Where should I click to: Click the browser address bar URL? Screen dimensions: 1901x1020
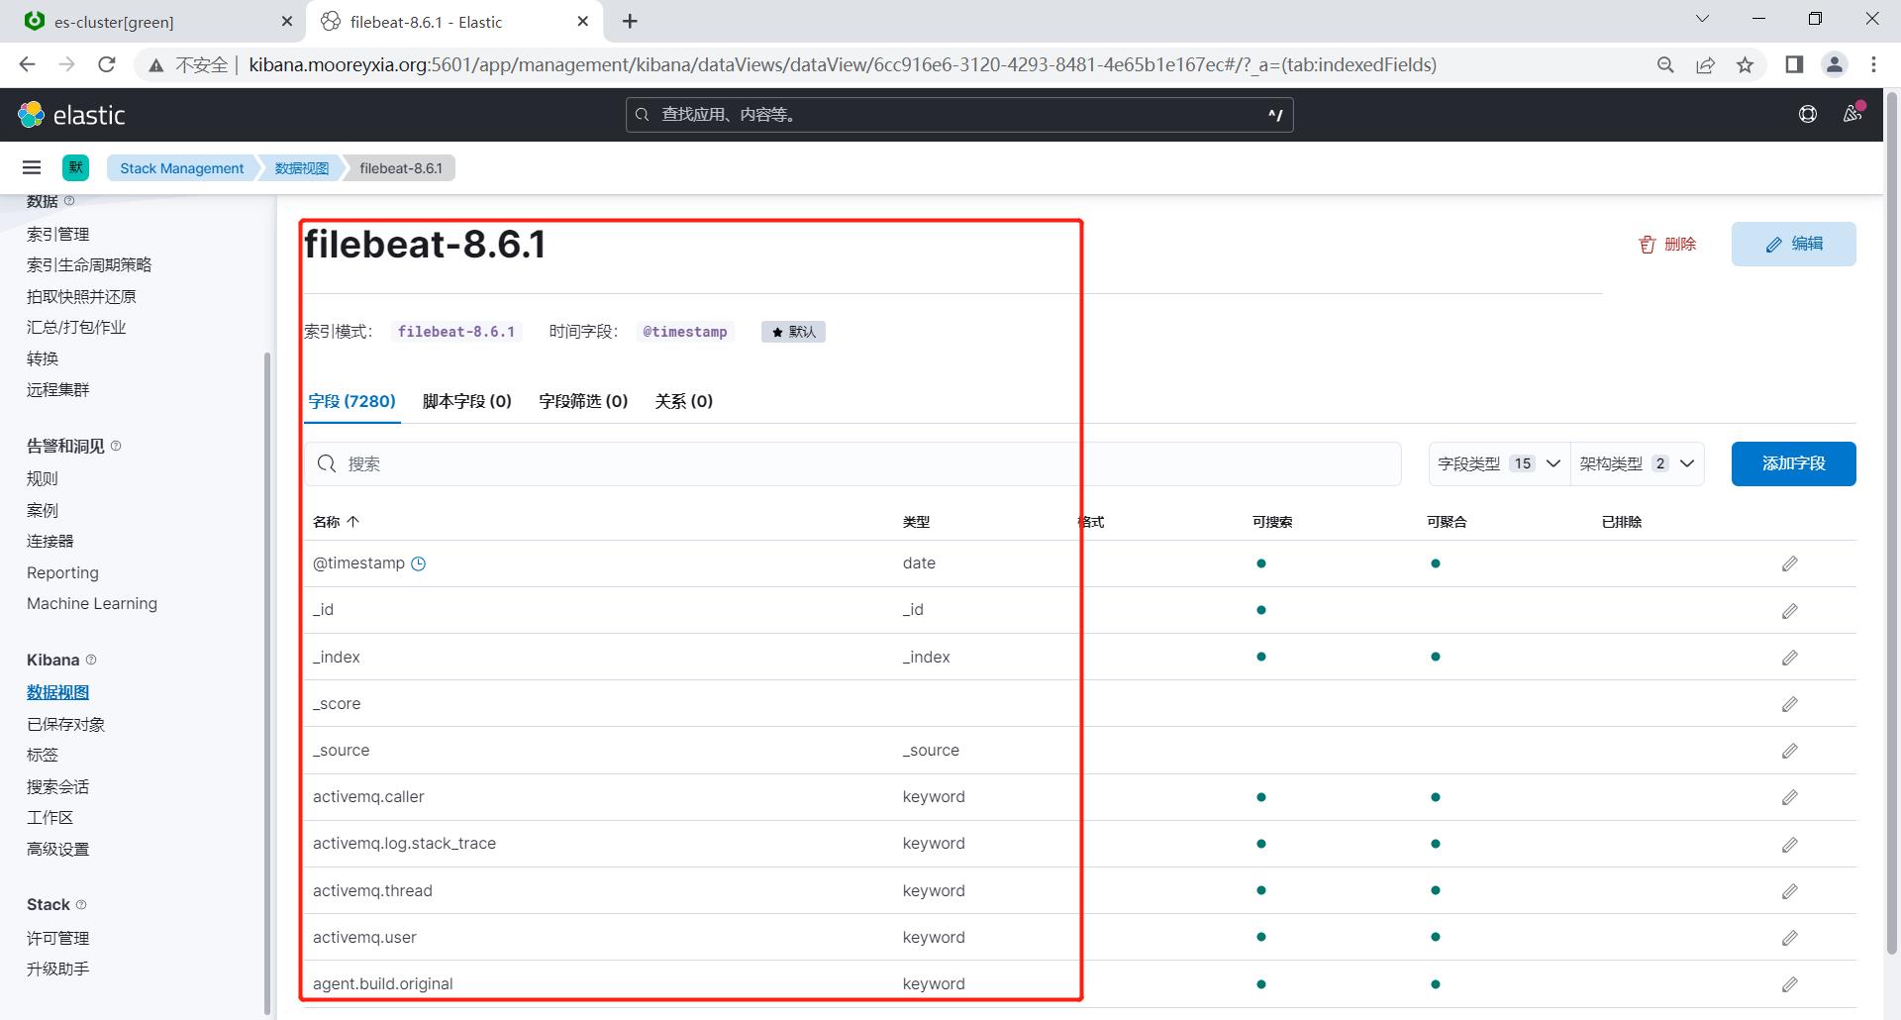(842, 64)
